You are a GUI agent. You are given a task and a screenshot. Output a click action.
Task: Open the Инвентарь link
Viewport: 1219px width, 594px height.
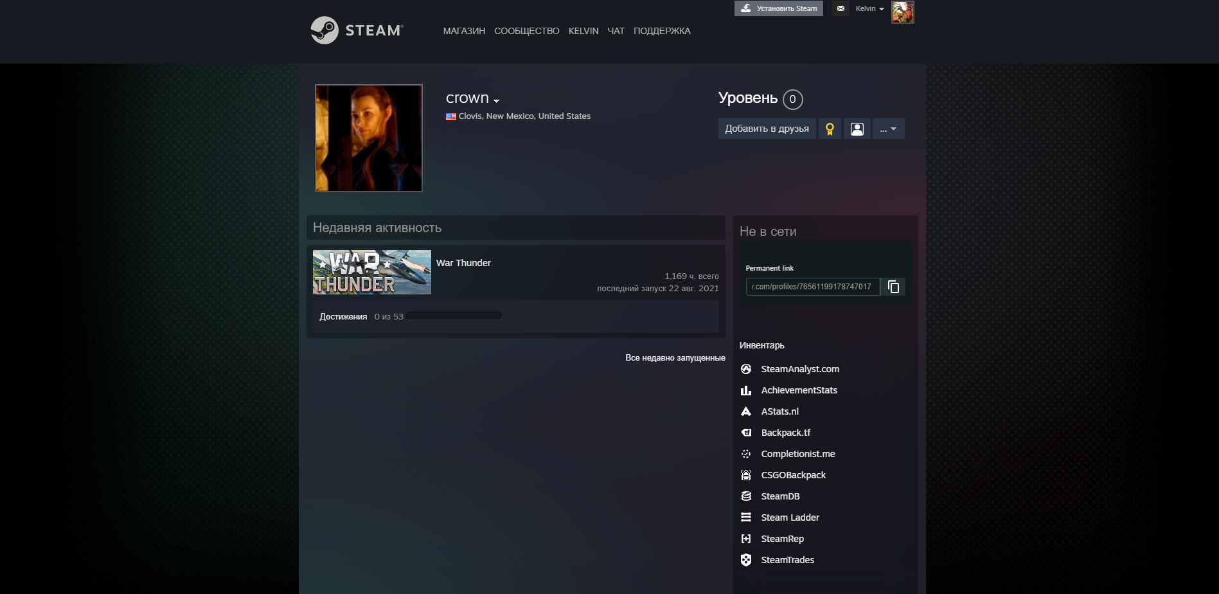[x=761, y=345]
